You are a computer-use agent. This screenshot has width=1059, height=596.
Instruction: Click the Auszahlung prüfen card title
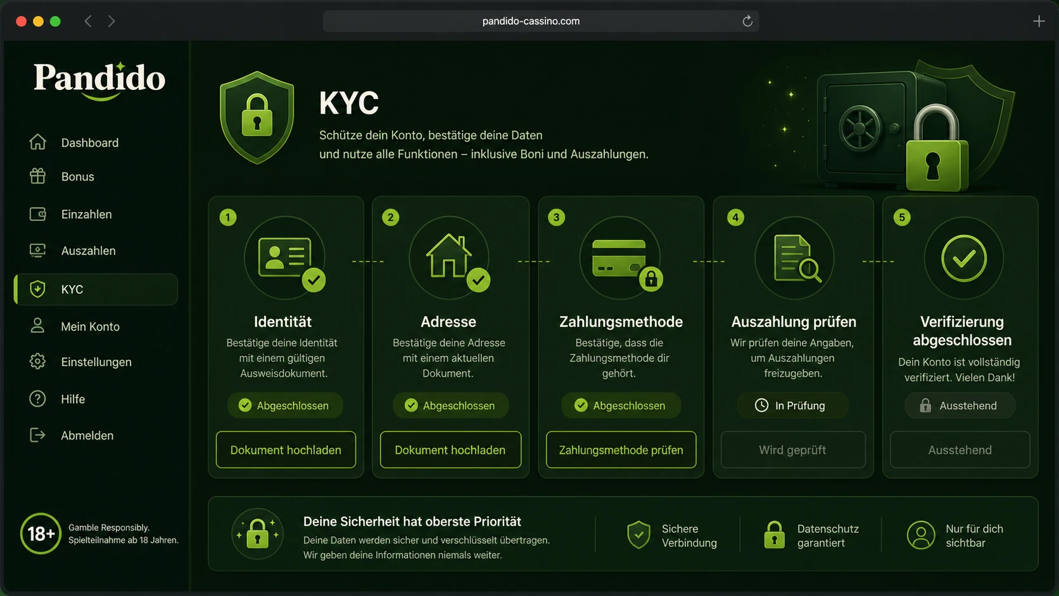point(794,322)
